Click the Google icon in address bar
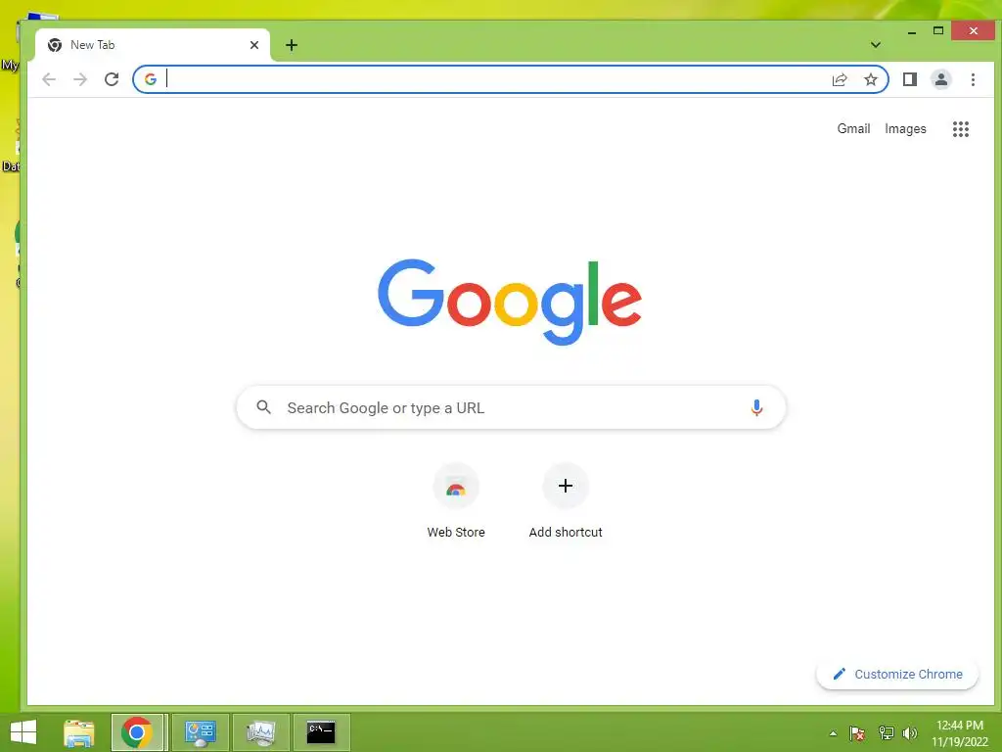 (151, 79)
